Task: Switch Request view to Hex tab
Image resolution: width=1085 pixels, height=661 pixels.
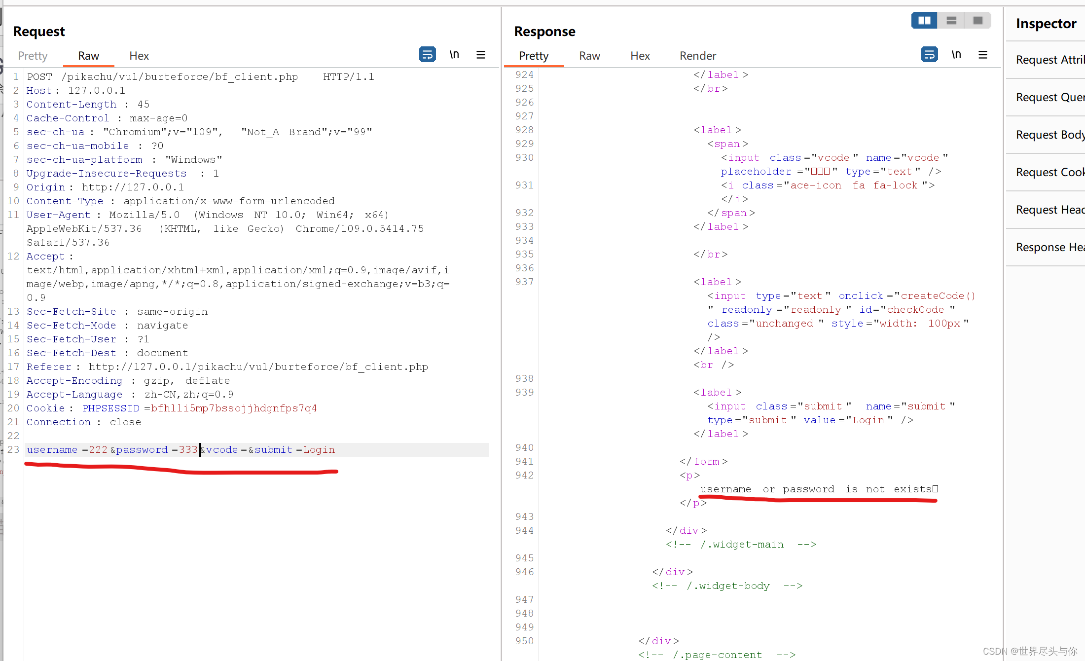Action: [139, 56]
